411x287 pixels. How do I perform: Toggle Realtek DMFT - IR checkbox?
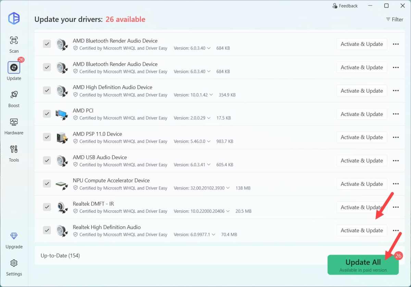click(x=47, y=207)
